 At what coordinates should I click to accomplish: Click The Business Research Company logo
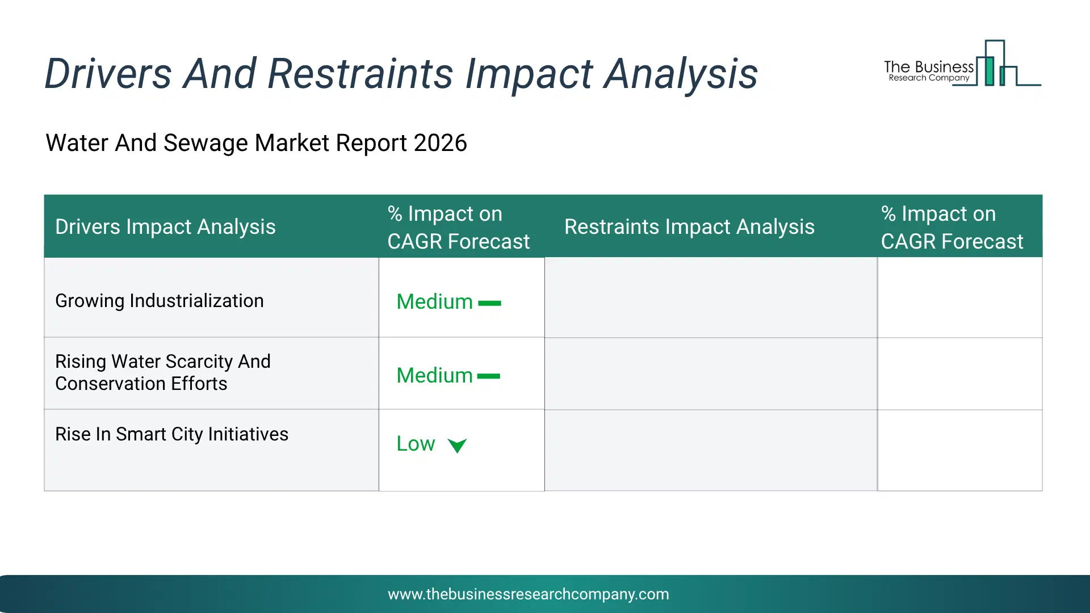(x=962, y=63)
